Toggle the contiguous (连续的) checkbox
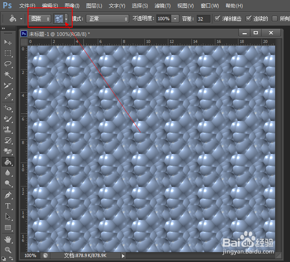The height and width of the screenshot is (262, 290). click(248, 19)
